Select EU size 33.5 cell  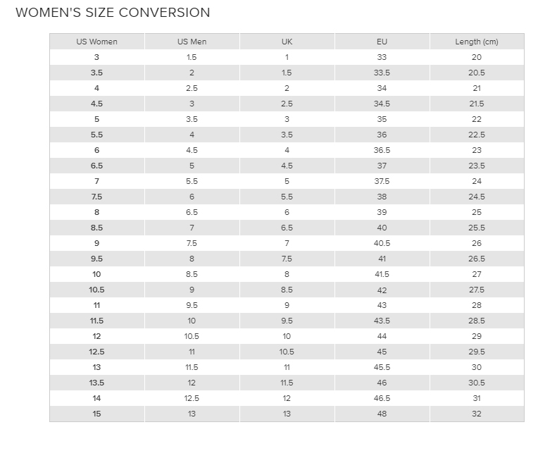[382, 73]
